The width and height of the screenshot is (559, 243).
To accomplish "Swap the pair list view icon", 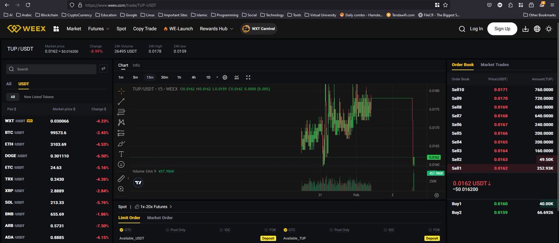I will tap(103, 68).
